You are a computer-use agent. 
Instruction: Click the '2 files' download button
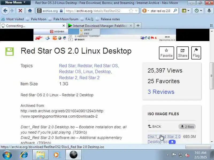(187, 127)
